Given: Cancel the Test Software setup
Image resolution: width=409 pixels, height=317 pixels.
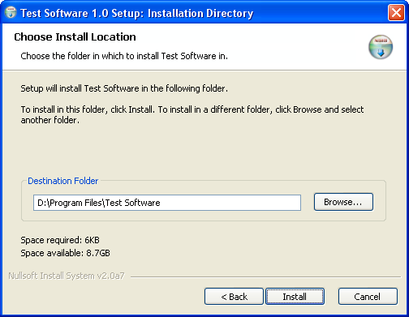Looking at the screenshot, I should tap(368, 297).
